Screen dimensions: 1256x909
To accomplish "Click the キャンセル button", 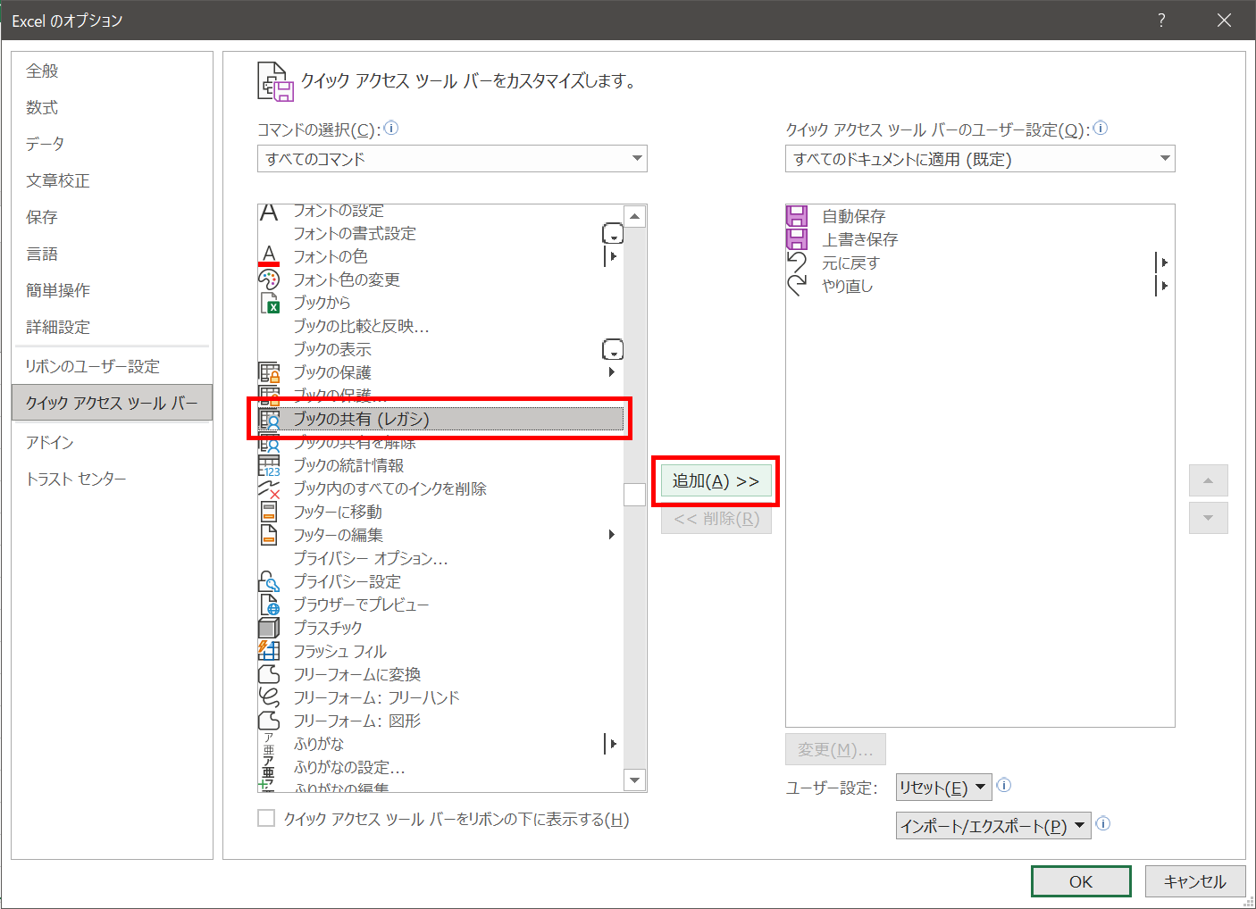I will coord(1194,881).
